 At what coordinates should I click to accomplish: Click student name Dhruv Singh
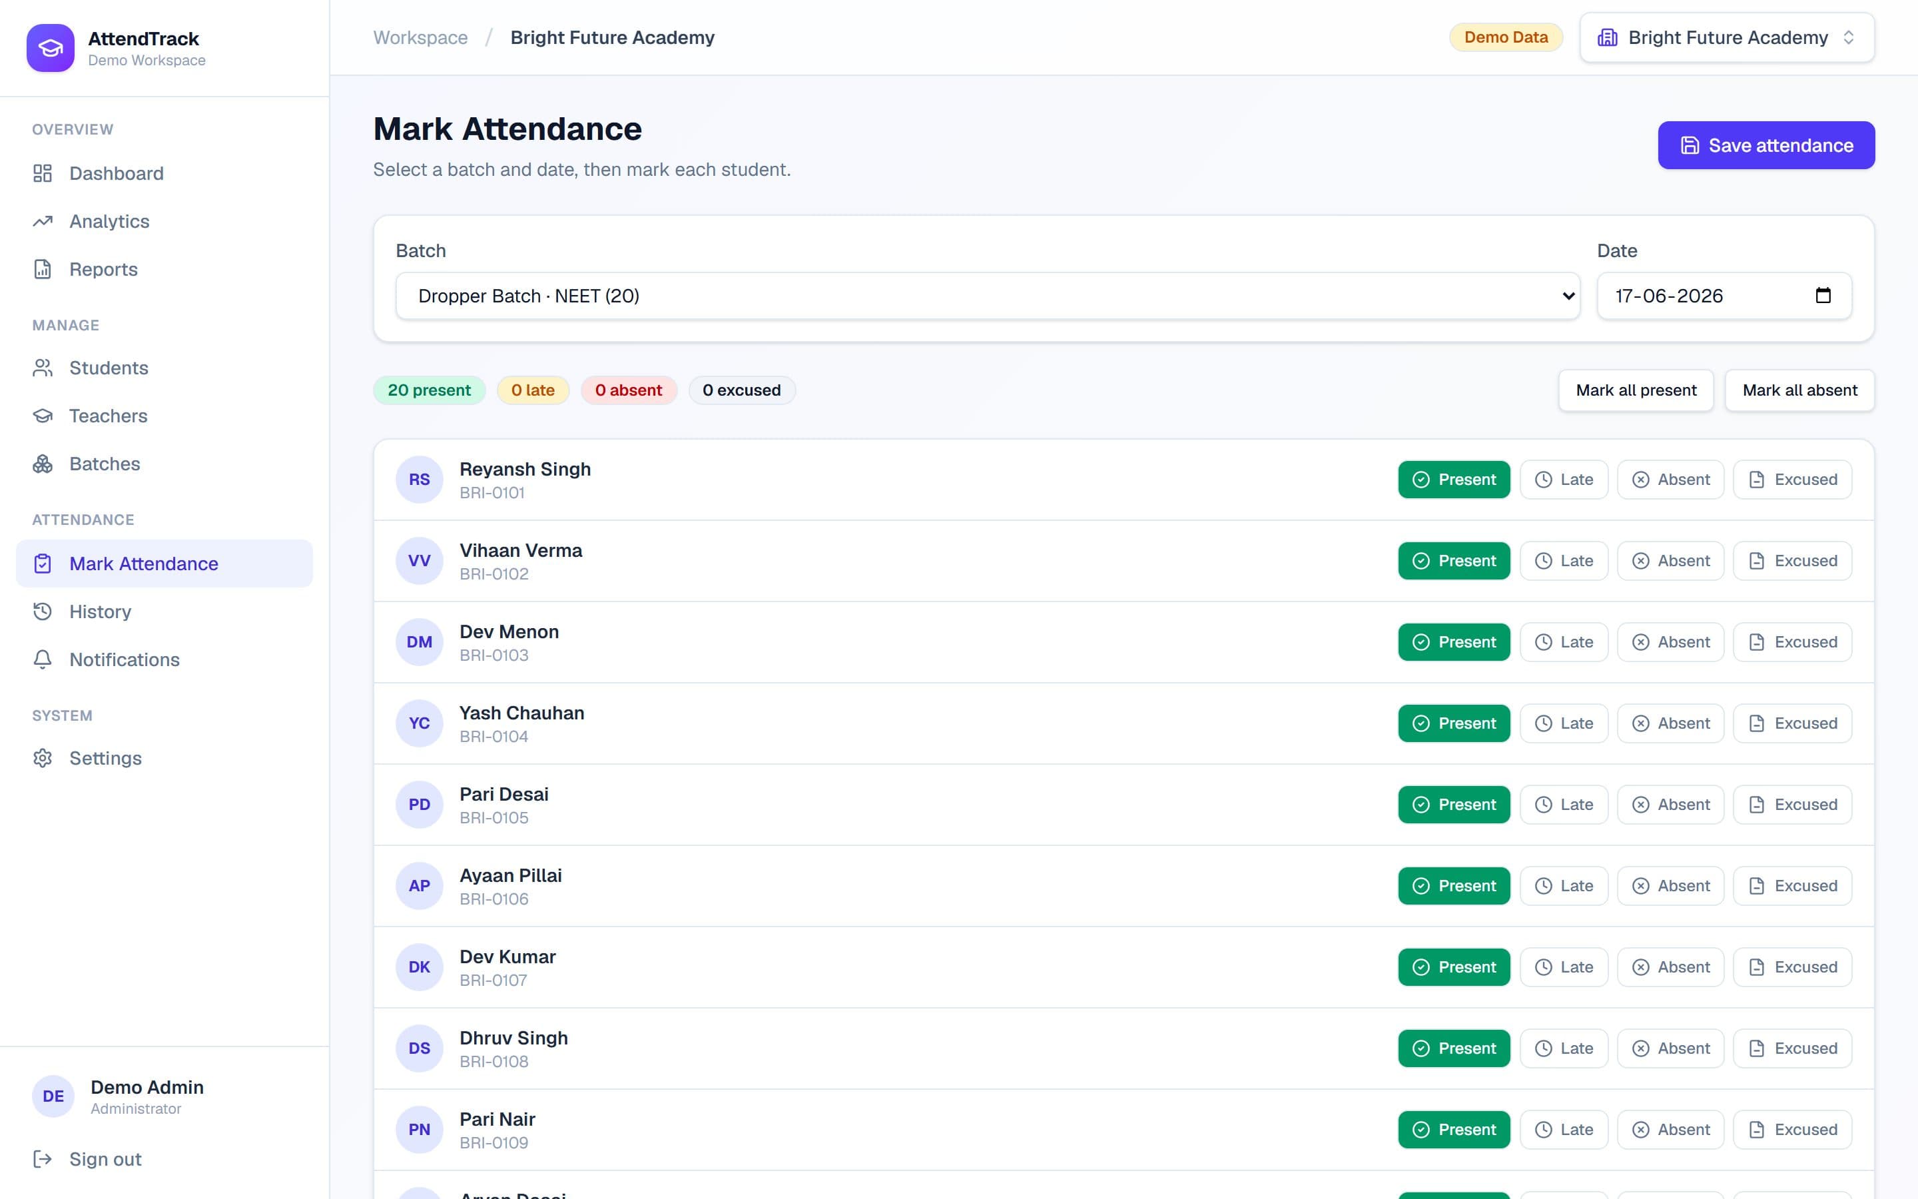513,1038
